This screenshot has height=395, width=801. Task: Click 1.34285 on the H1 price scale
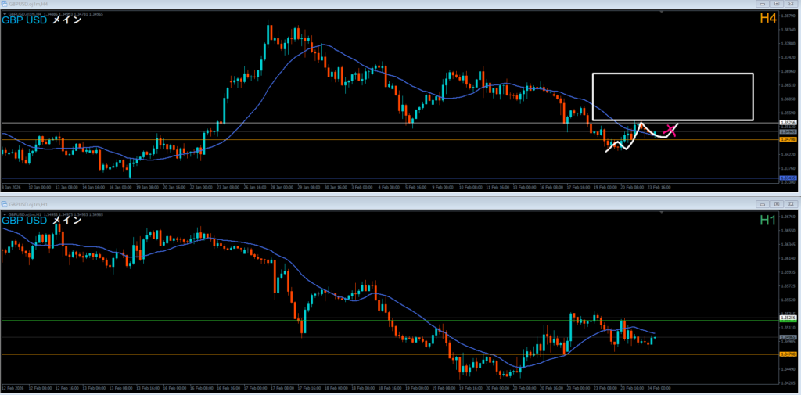[x=787, y=383]
